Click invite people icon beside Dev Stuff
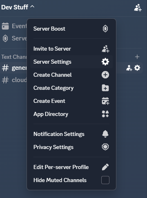147x198 pixels. point(138,7)
